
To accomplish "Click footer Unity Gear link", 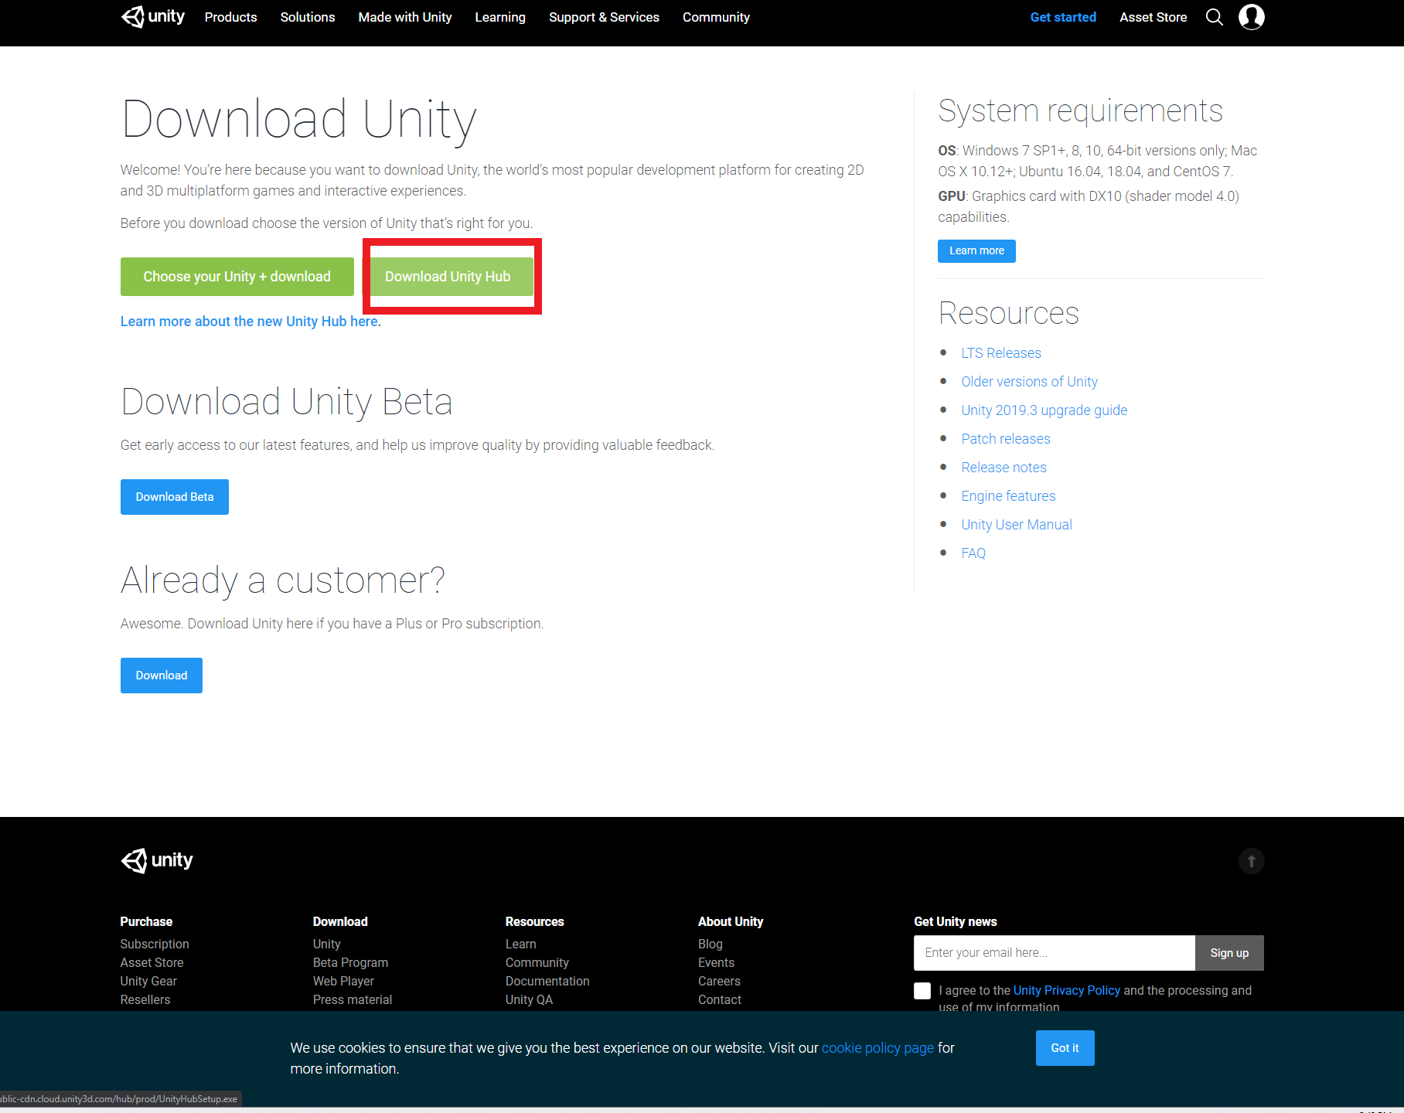I will pyautogui.click(x=148, y=982).
